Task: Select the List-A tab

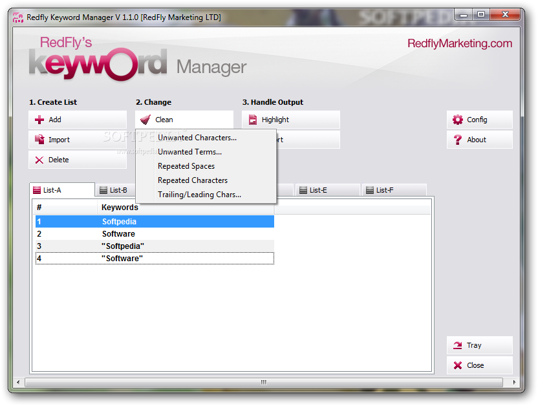Action: pyautogui.click(x=62, y=190)
